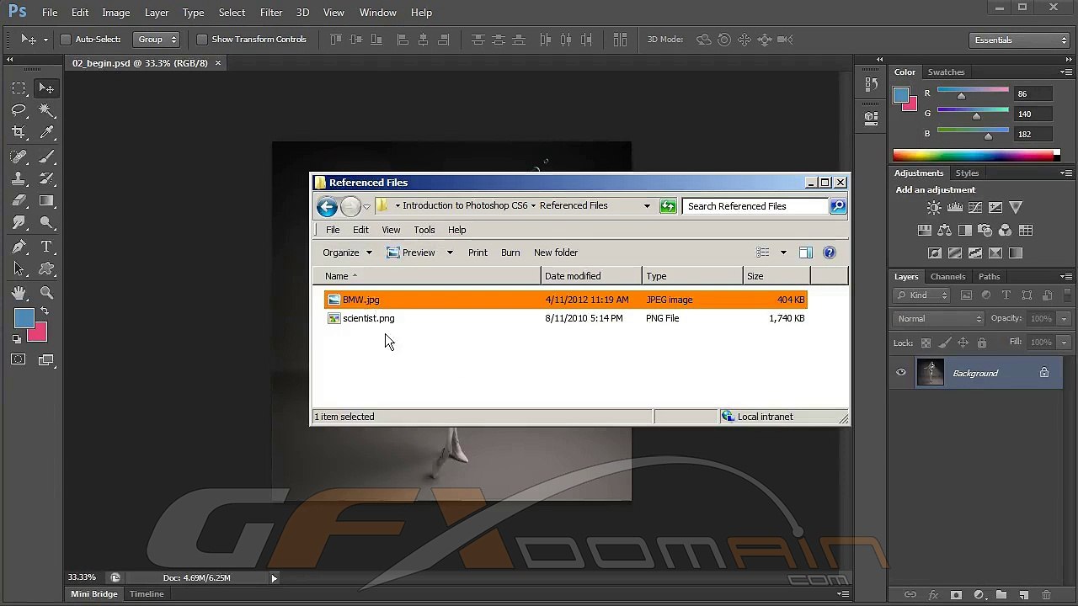Open Explorer Tools menu
Viewport: 1078px width, 606px height.
click(x=424, y=230)
